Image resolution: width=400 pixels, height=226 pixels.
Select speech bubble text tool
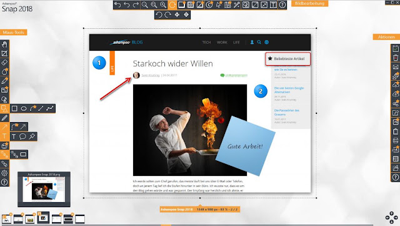pyautogui.click(x=22, y=136)
